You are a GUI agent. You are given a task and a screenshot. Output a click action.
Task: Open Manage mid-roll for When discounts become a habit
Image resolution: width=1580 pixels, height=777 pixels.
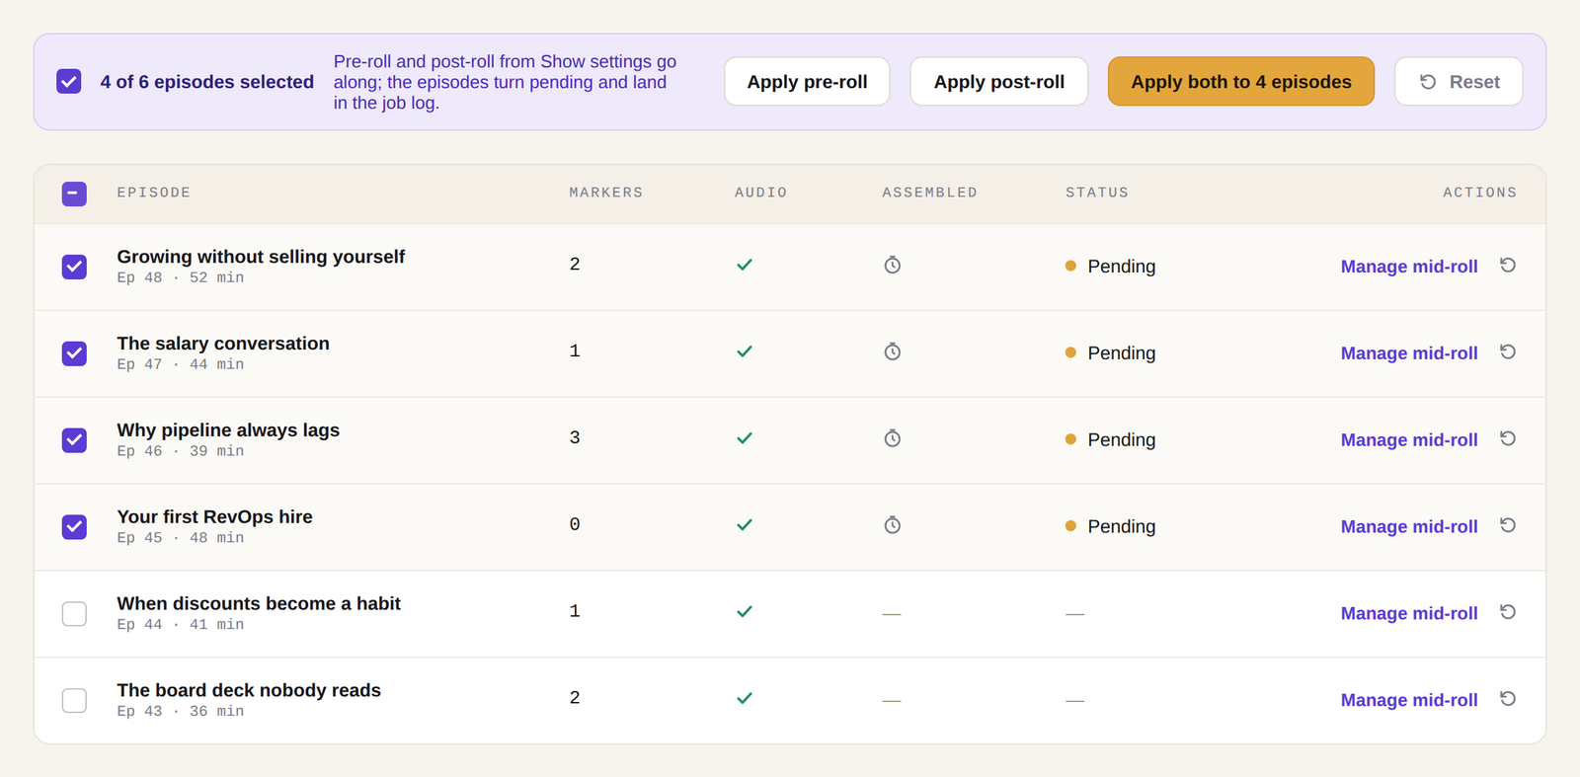coord(1409,614)
